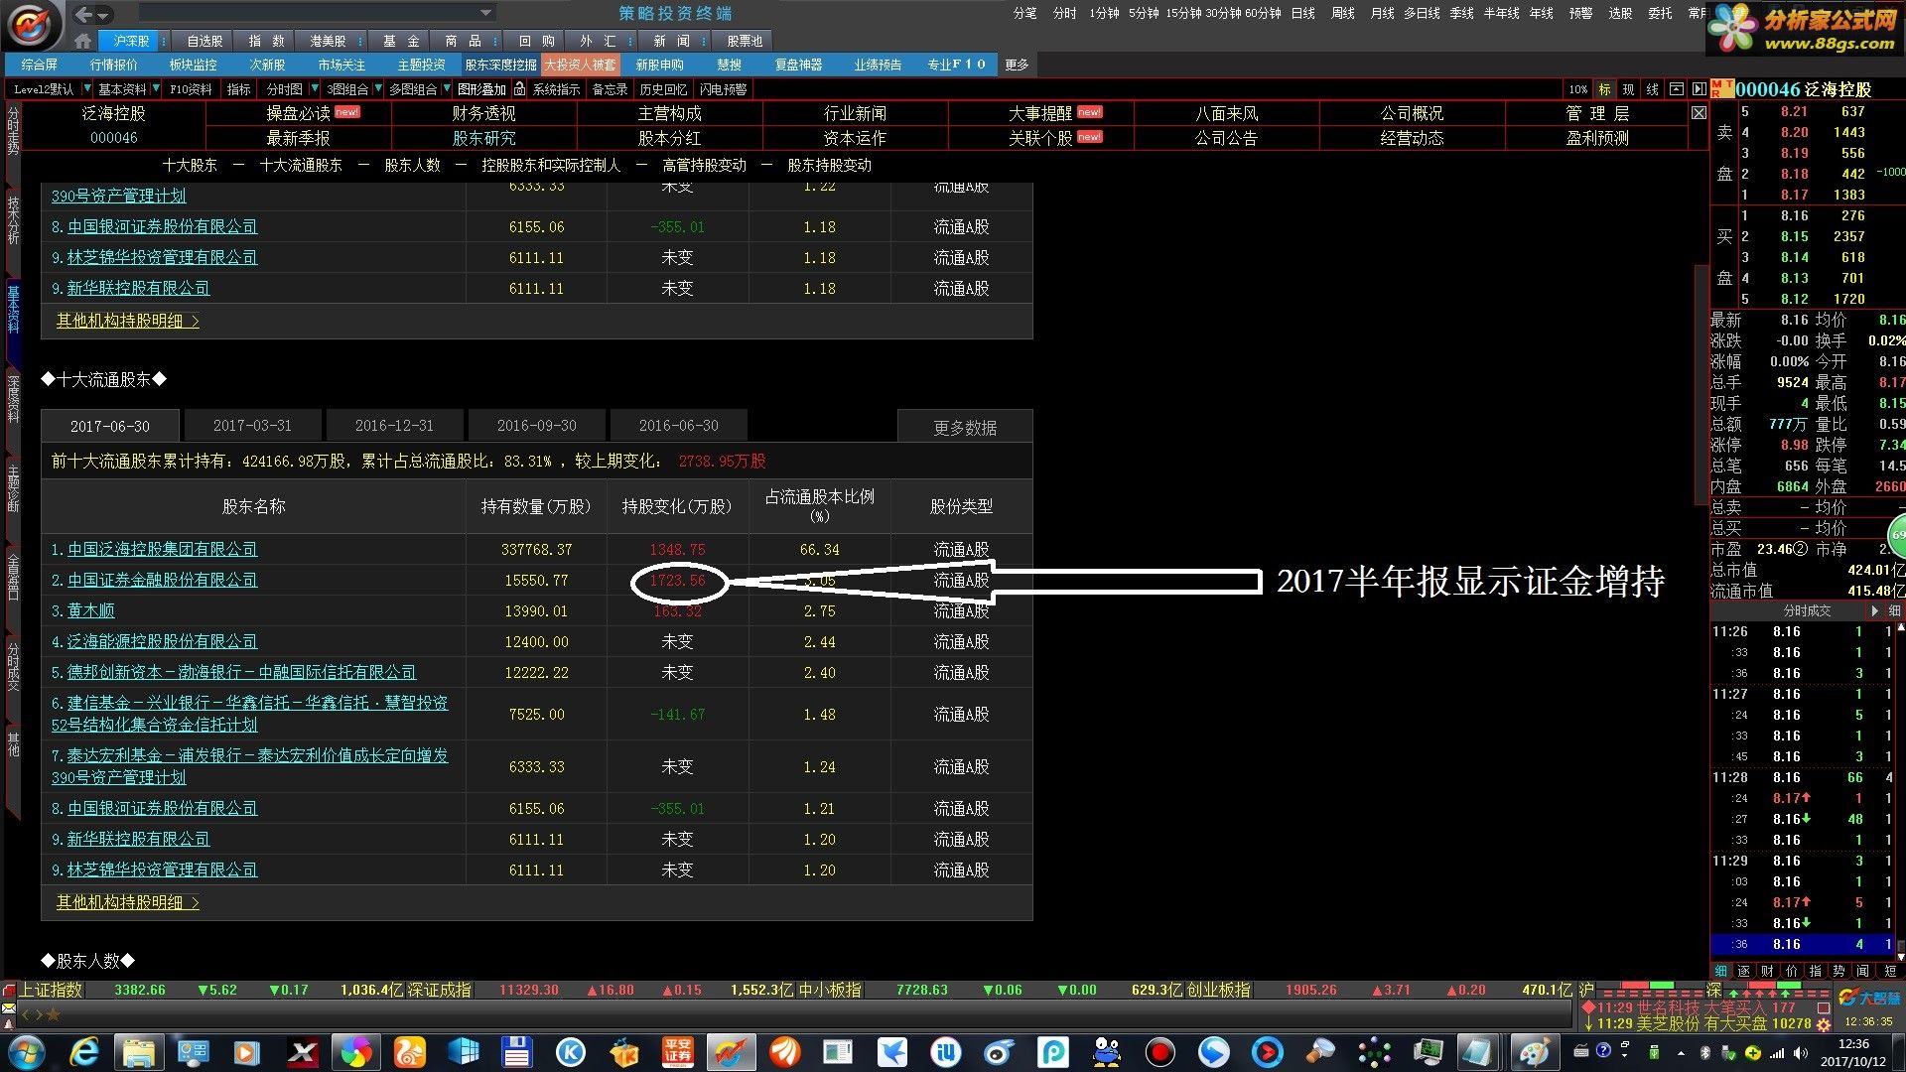Click the red record circle taskbar icon
Viewport: 1906px width, 1072px height.
click(x=1159, y=1052)
